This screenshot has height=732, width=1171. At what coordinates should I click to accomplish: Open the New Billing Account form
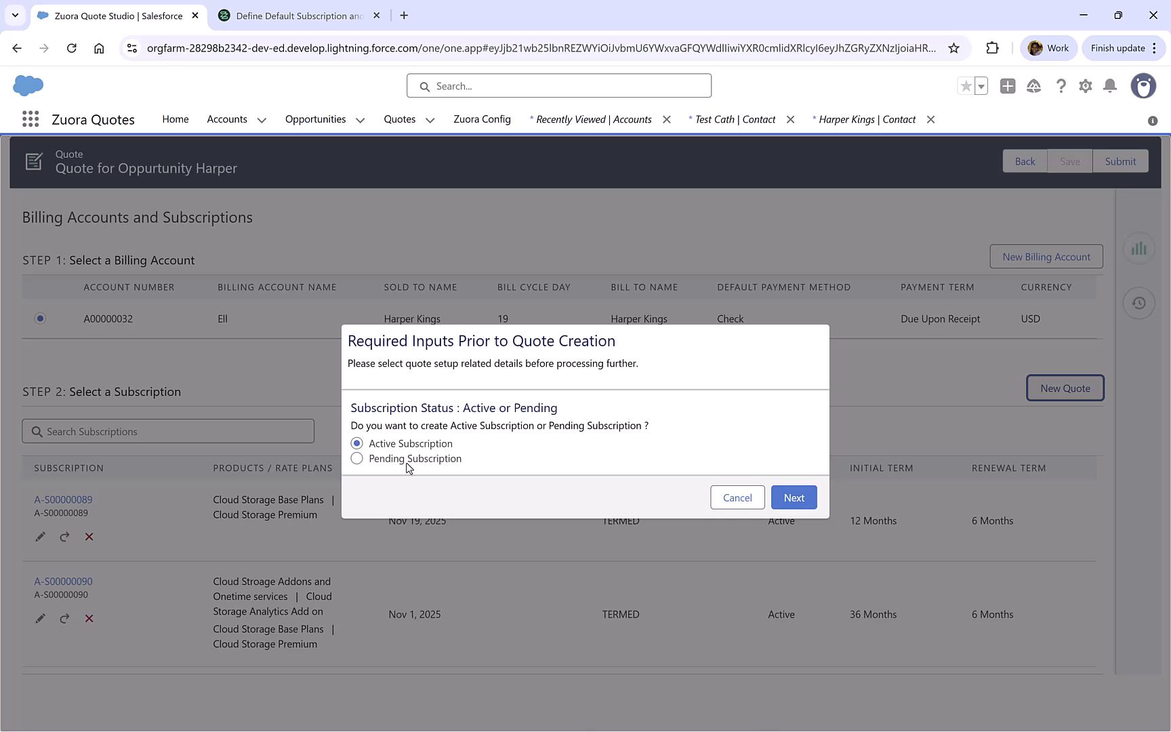click(1046, 256)
